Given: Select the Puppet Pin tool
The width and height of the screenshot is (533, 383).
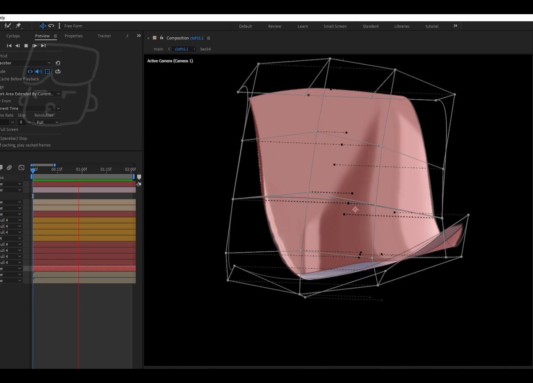Looking at the screenshot, I should coord(18,26).
